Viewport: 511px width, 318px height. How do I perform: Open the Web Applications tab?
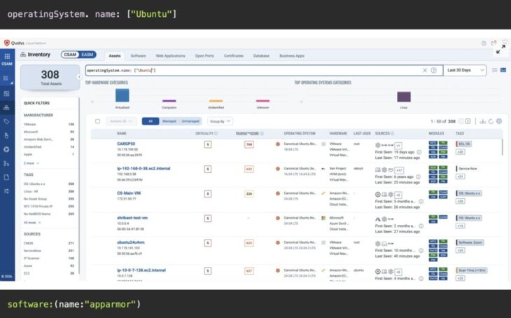pos(170,56)
